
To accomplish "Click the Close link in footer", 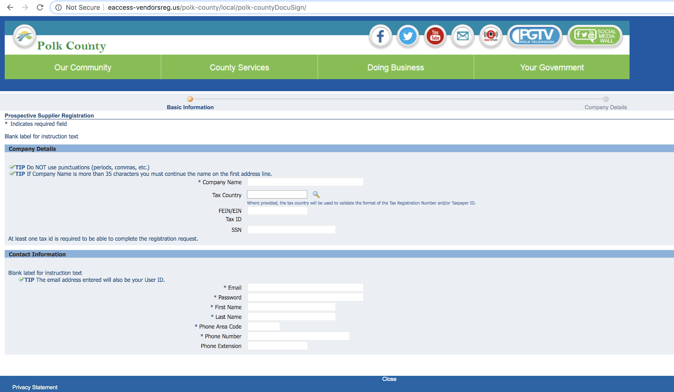I will (389, 379).
